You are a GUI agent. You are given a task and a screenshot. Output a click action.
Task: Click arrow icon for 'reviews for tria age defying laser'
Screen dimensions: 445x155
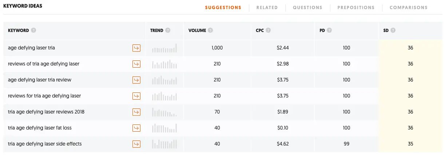tap(136, 96)
